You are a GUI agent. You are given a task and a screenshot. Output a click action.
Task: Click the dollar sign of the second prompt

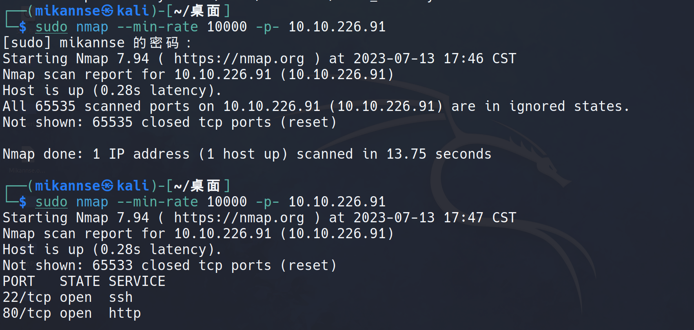pyautogui.click(x=23, y=202)
